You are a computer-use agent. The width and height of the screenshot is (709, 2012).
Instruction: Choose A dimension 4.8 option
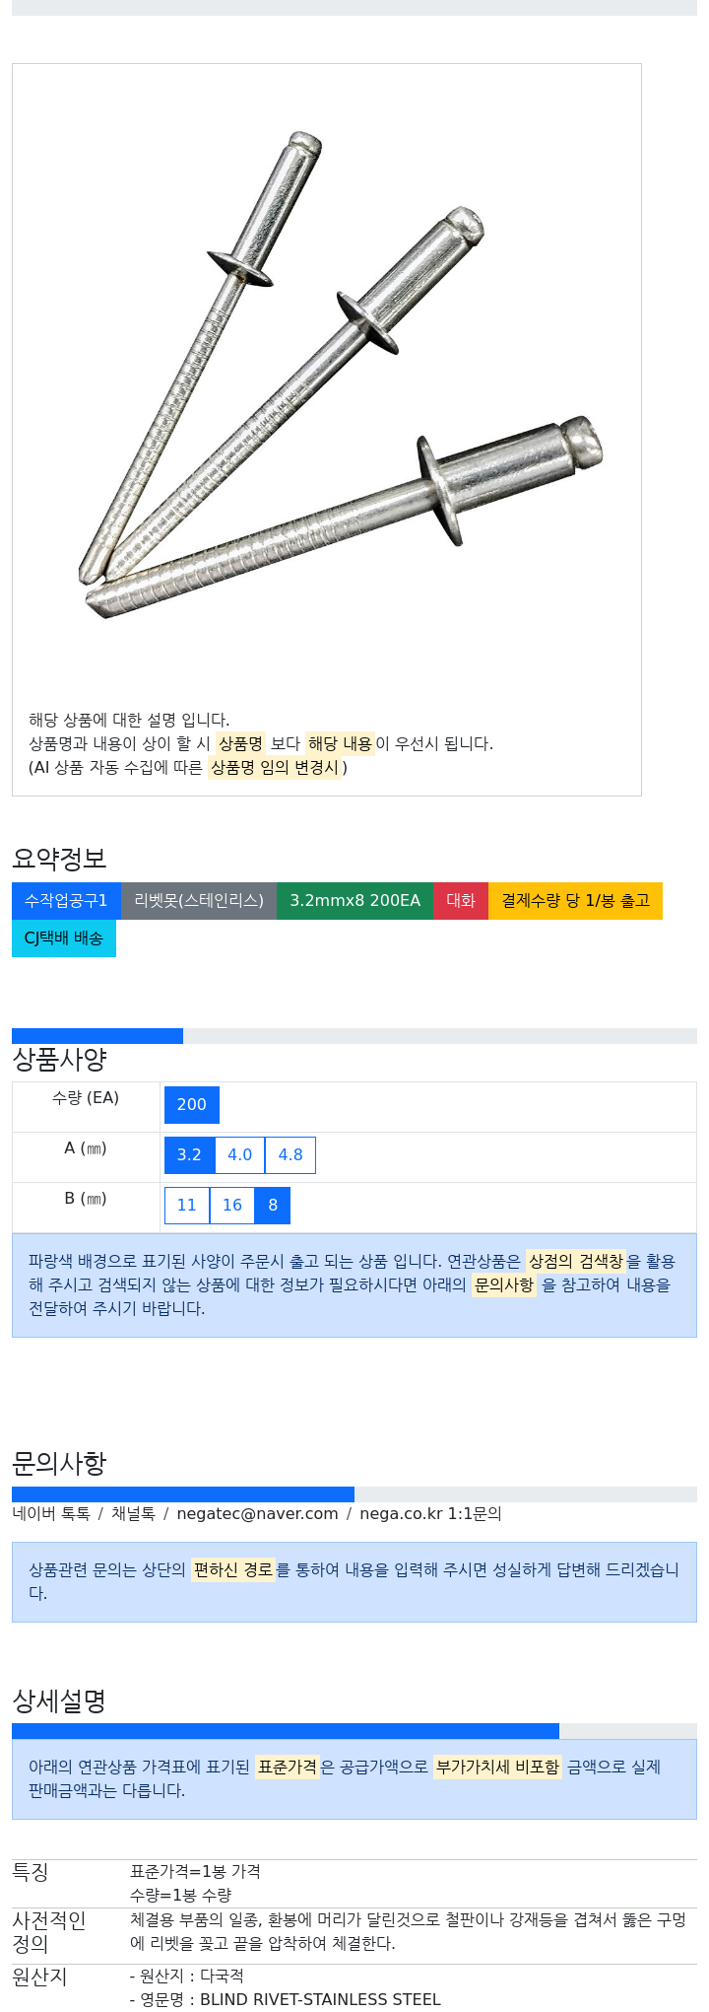click(x=290, y=1155)
